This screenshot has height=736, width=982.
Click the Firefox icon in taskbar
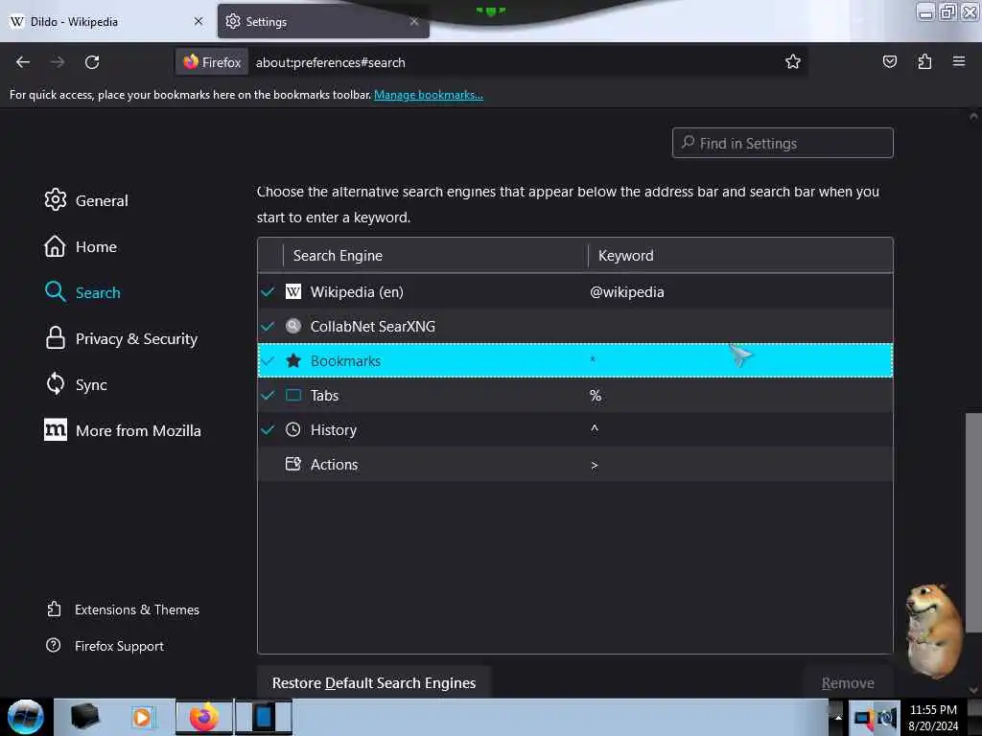pyautogui.click(x=204, y=717)
